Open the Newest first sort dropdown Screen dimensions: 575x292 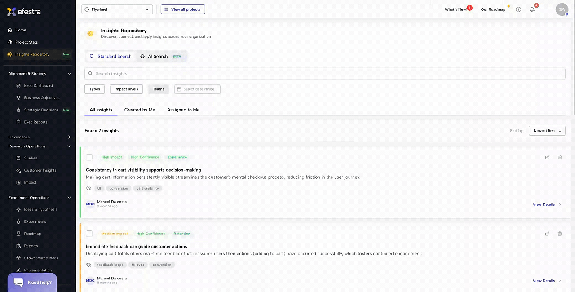[547, 131]
